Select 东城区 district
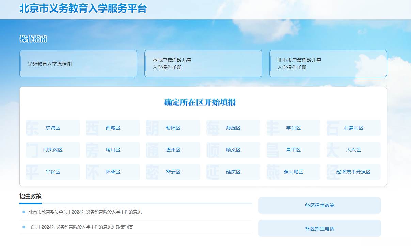411x246 pixels. point(53,128)
